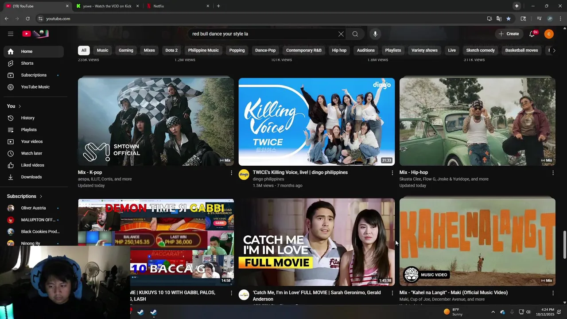Open Kahel na Langit thumbnail
567x319 pixels.
coord(478,242)
